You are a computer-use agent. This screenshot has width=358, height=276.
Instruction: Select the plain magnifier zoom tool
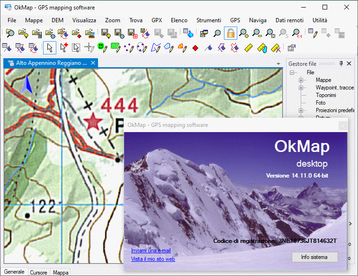[x=217, y=33]
